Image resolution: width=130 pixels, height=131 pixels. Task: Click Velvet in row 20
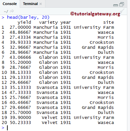click(50, 123)
